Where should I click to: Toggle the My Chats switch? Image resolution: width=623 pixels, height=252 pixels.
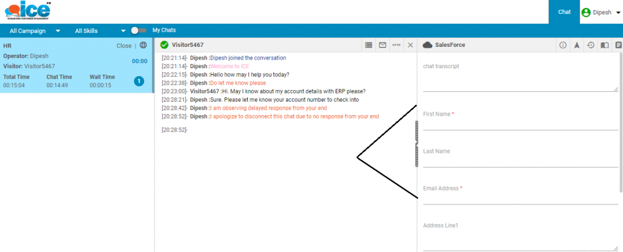pyautogui.click(x=139, y=30)
